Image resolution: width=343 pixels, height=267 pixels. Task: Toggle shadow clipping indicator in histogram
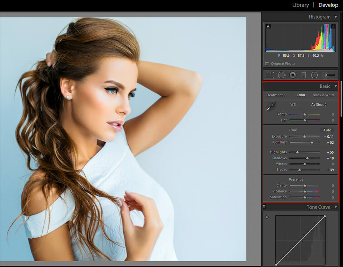pos(268,26)
